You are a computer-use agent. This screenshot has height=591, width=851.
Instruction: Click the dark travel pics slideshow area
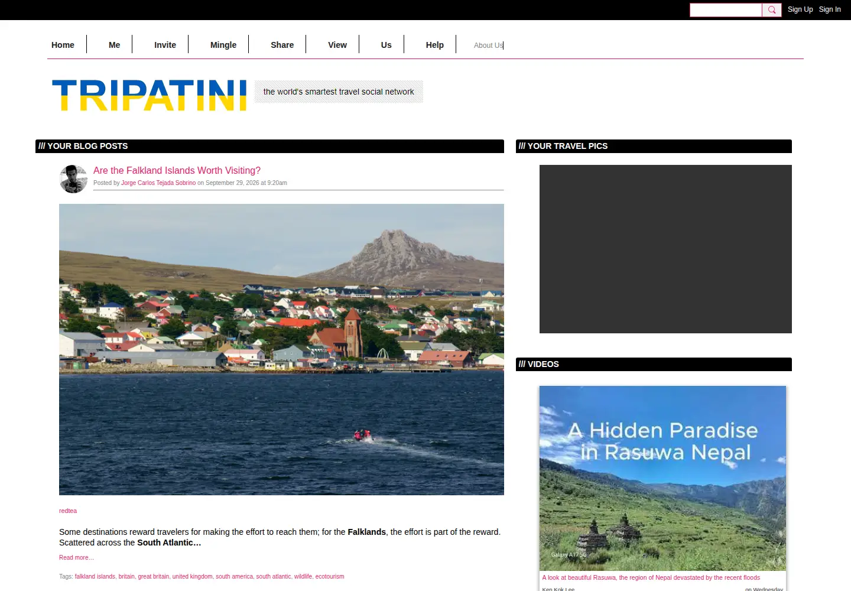click(665, 249)
